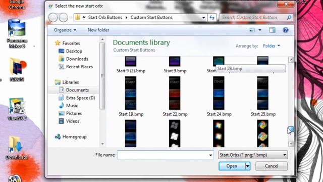Click the Open button

click(232, 166)
